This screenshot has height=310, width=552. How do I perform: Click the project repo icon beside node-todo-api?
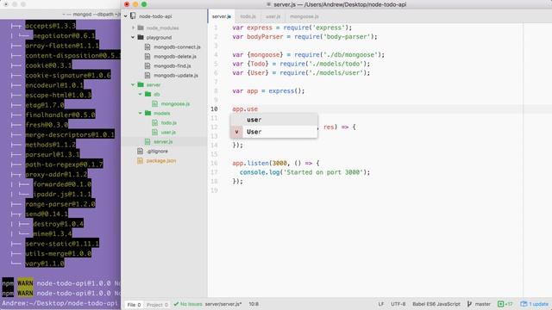[x=133, y=16]
